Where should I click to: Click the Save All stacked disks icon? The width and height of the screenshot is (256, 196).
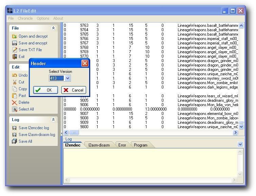click(x=15, y=141)
